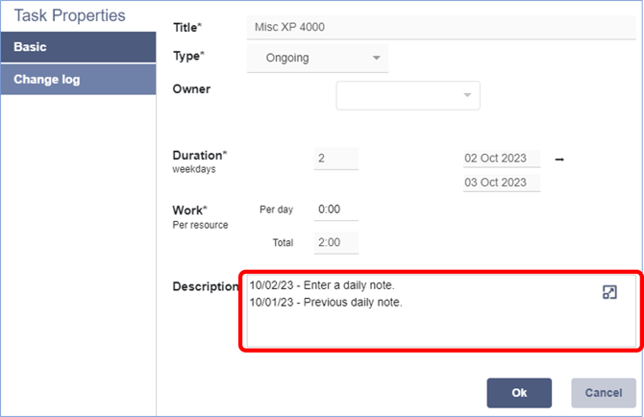Click the Owner label
644x417 pixels.
[191, 89]
